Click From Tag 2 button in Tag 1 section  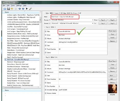(x=112, y=31)
